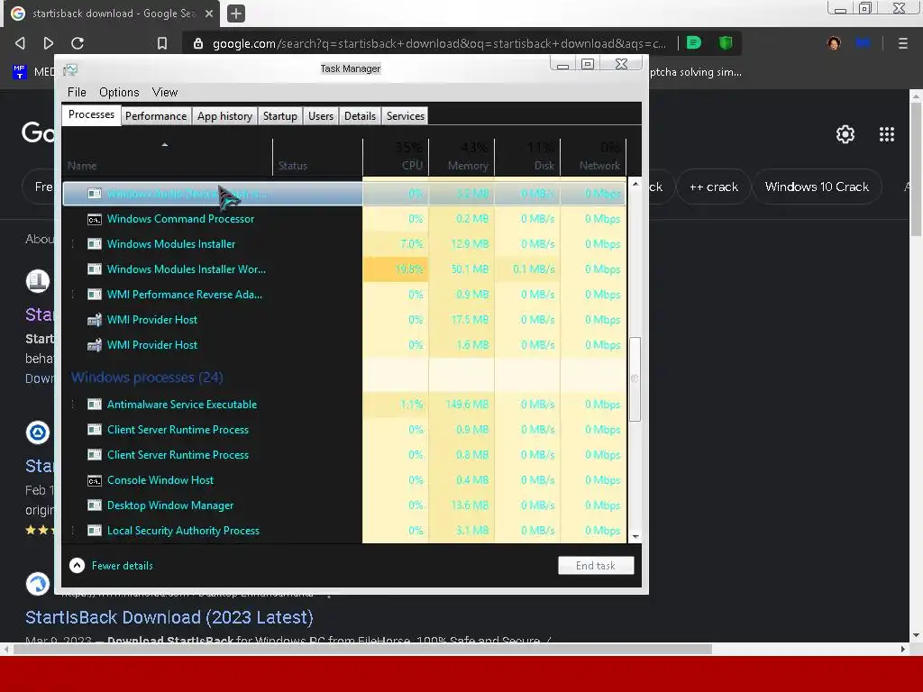923x692 pixels.
Task: Switch to the Services tab
Action: (406, 116)
